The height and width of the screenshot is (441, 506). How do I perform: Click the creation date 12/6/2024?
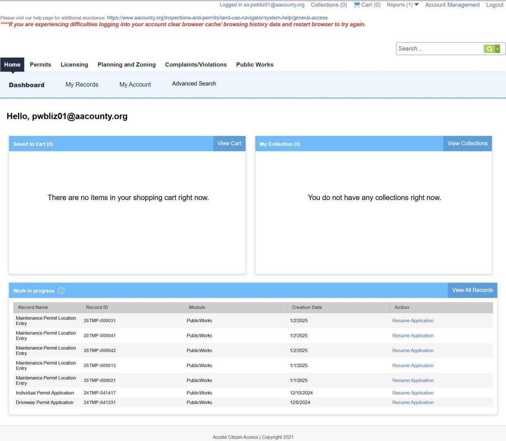[300, 402]
